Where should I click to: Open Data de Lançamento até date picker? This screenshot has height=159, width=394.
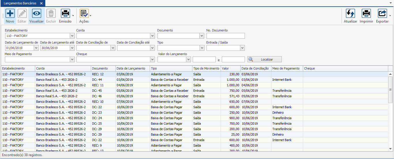(x=72, y=48)
